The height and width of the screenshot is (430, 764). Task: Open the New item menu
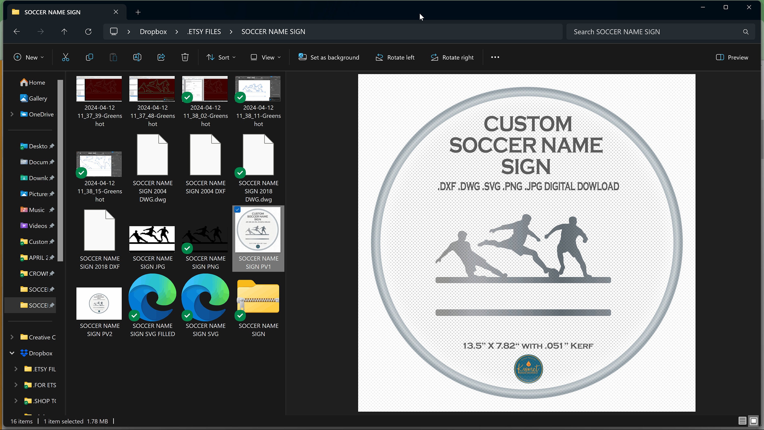point(29,57)
